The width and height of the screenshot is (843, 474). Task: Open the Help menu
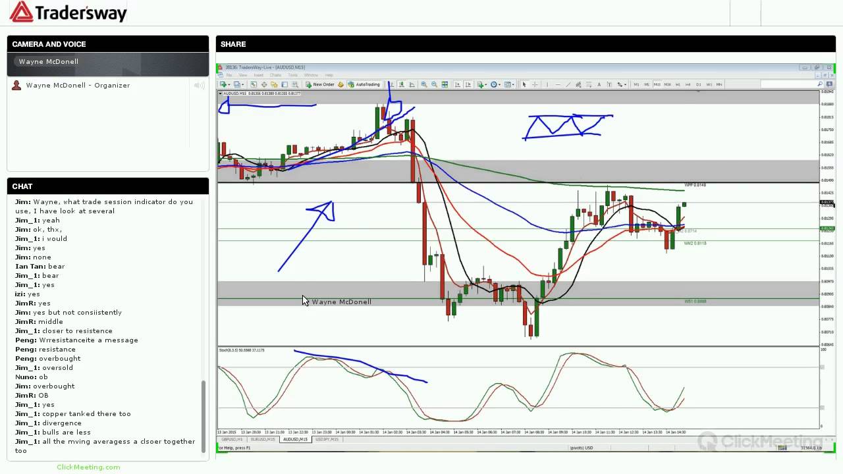pos(329,75)
